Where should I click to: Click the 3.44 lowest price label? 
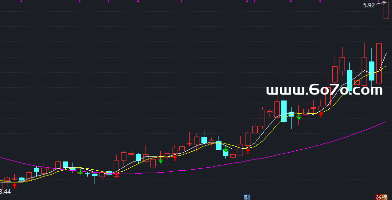[5, 192]
